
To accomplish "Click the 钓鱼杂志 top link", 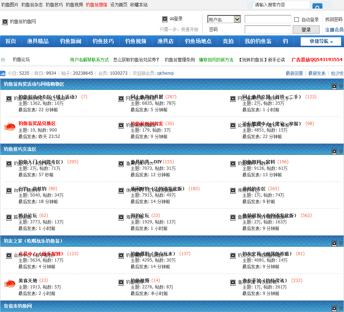I will [32, 5].
